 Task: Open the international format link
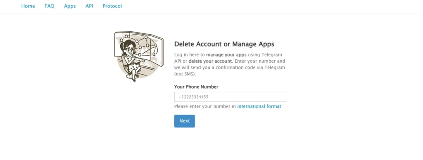[x=259, y=106]
